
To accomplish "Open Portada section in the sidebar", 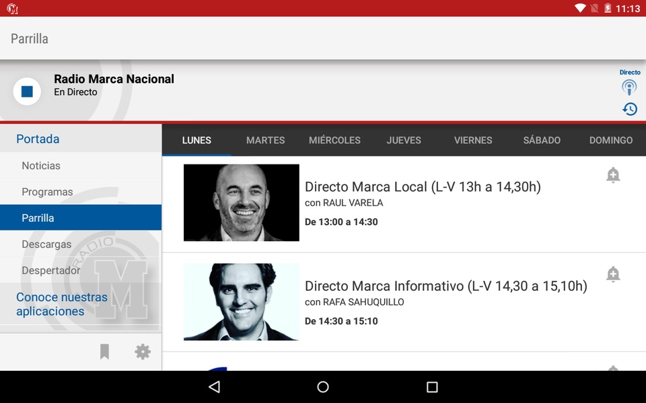I will point(81,139).
